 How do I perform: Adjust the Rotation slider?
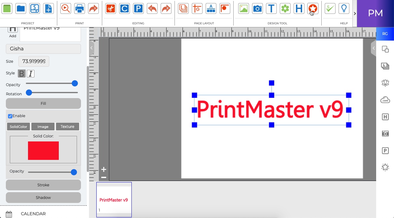(52, 93)
